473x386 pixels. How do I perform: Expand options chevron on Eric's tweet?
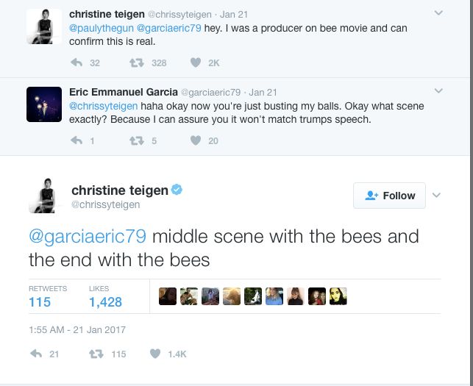tap(439, 91)
